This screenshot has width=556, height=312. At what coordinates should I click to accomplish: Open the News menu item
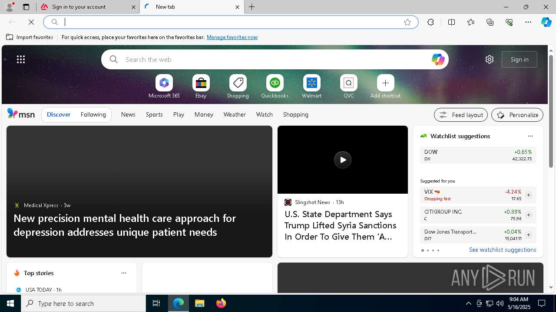click(x=128, y=114)
